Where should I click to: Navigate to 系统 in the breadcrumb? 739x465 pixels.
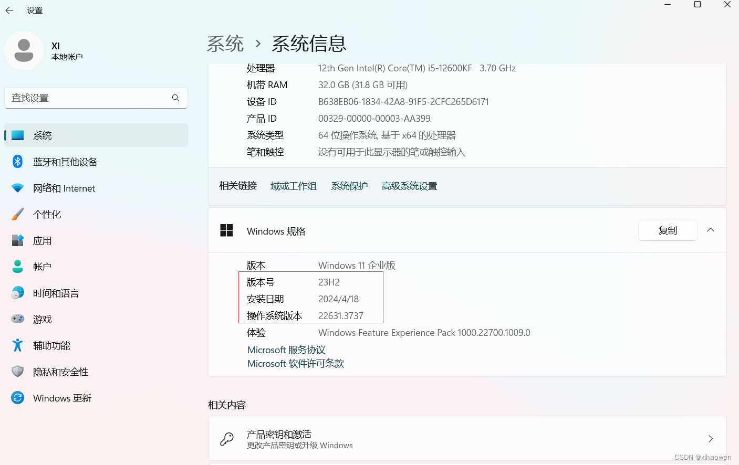click(x=225, y=44)
